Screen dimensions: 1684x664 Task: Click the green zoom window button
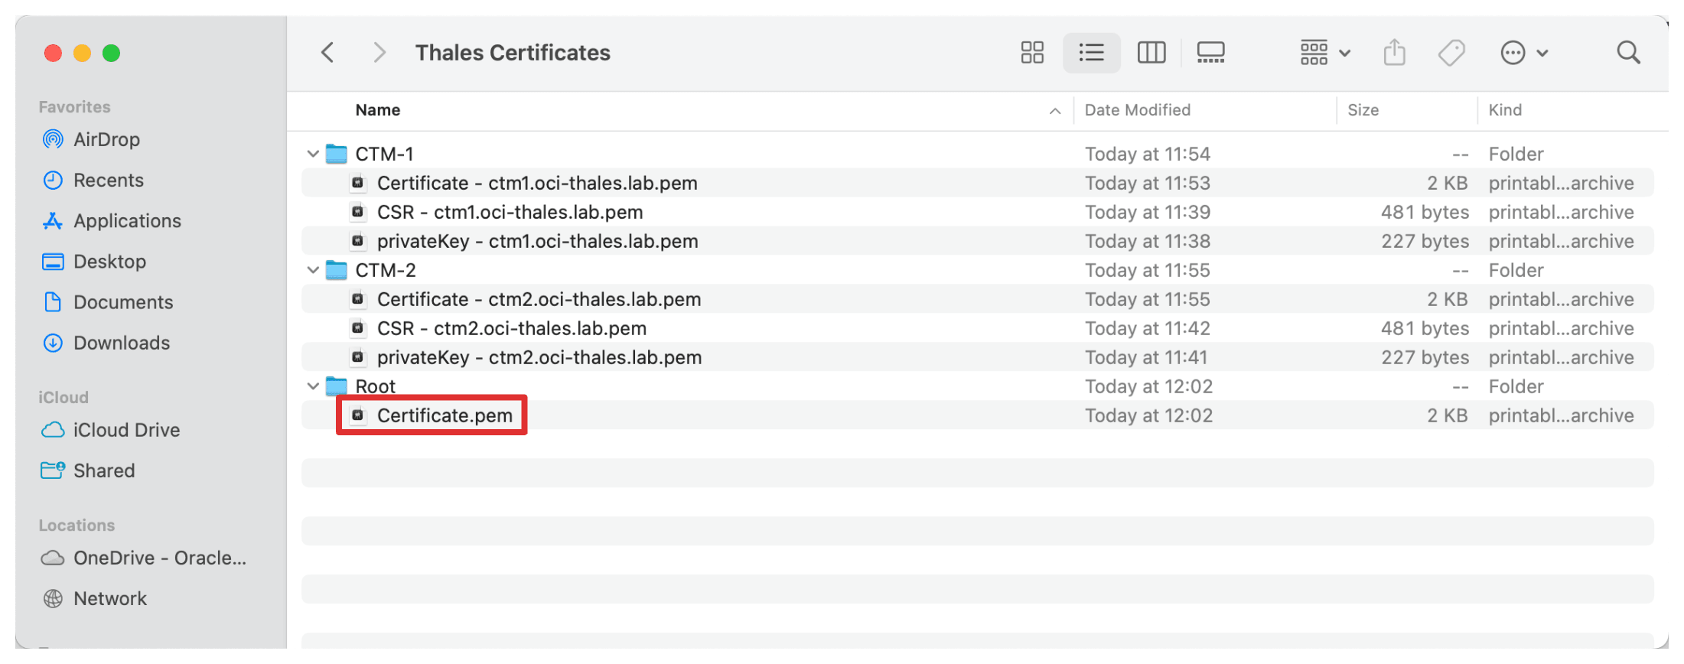pos(112,53)
